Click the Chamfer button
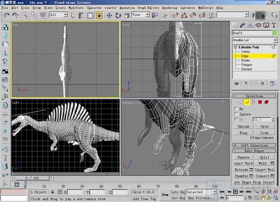280x202 pixels. (241, 176)
